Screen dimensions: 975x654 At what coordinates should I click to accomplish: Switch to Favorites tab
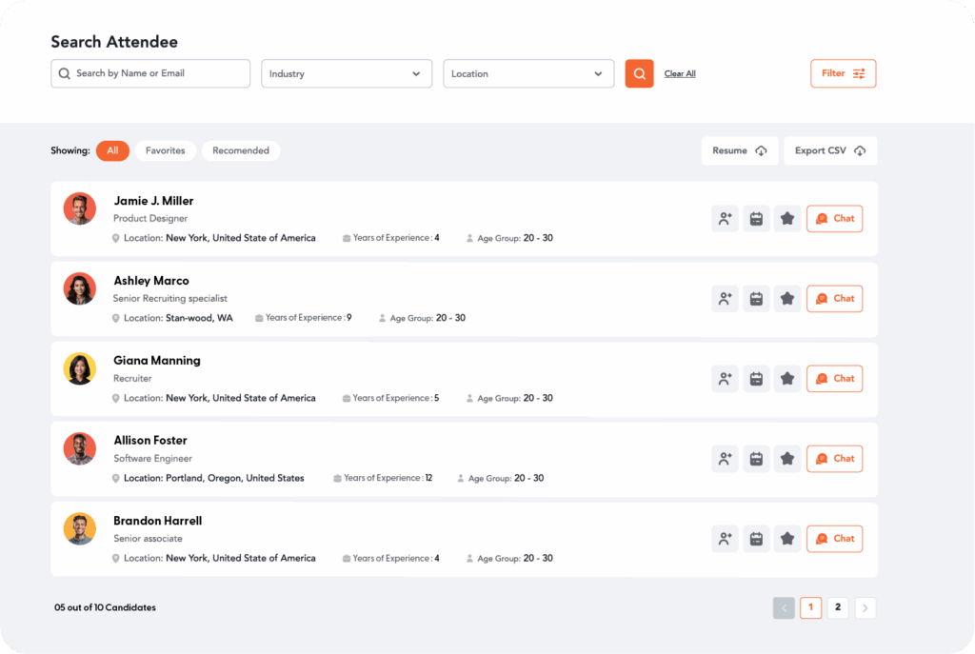pos(166,150)
